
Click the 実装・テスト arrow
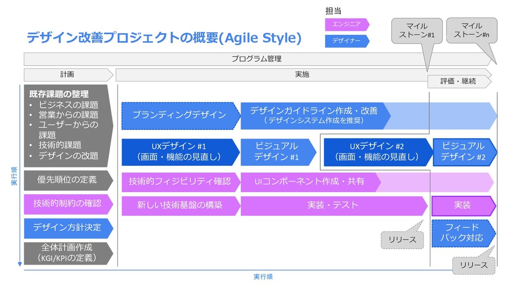(x=334, y=206)
